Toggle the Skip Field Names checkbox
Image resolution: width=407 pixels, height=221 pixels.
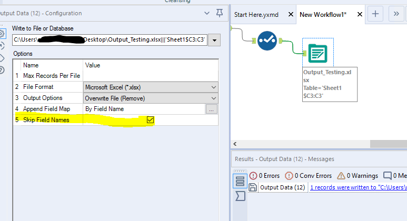150,119
